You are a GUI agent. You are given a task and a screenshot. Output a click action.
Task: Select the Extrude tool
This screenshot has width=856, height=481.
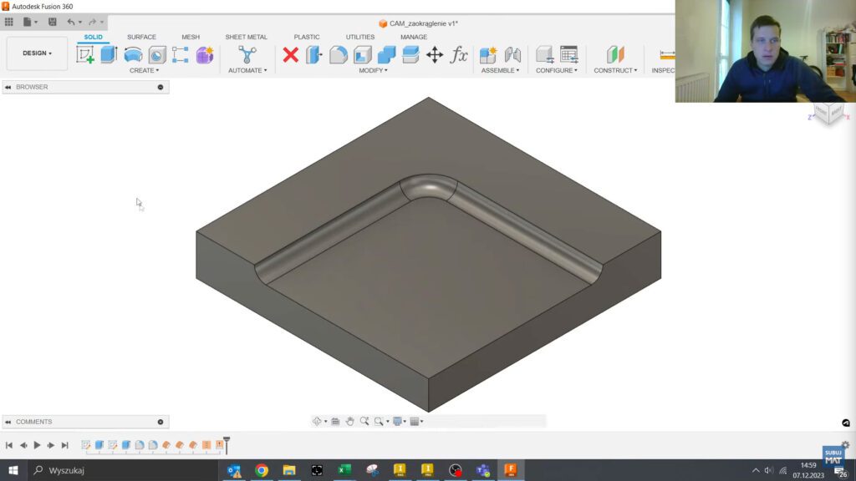click(x=109, y=55)
